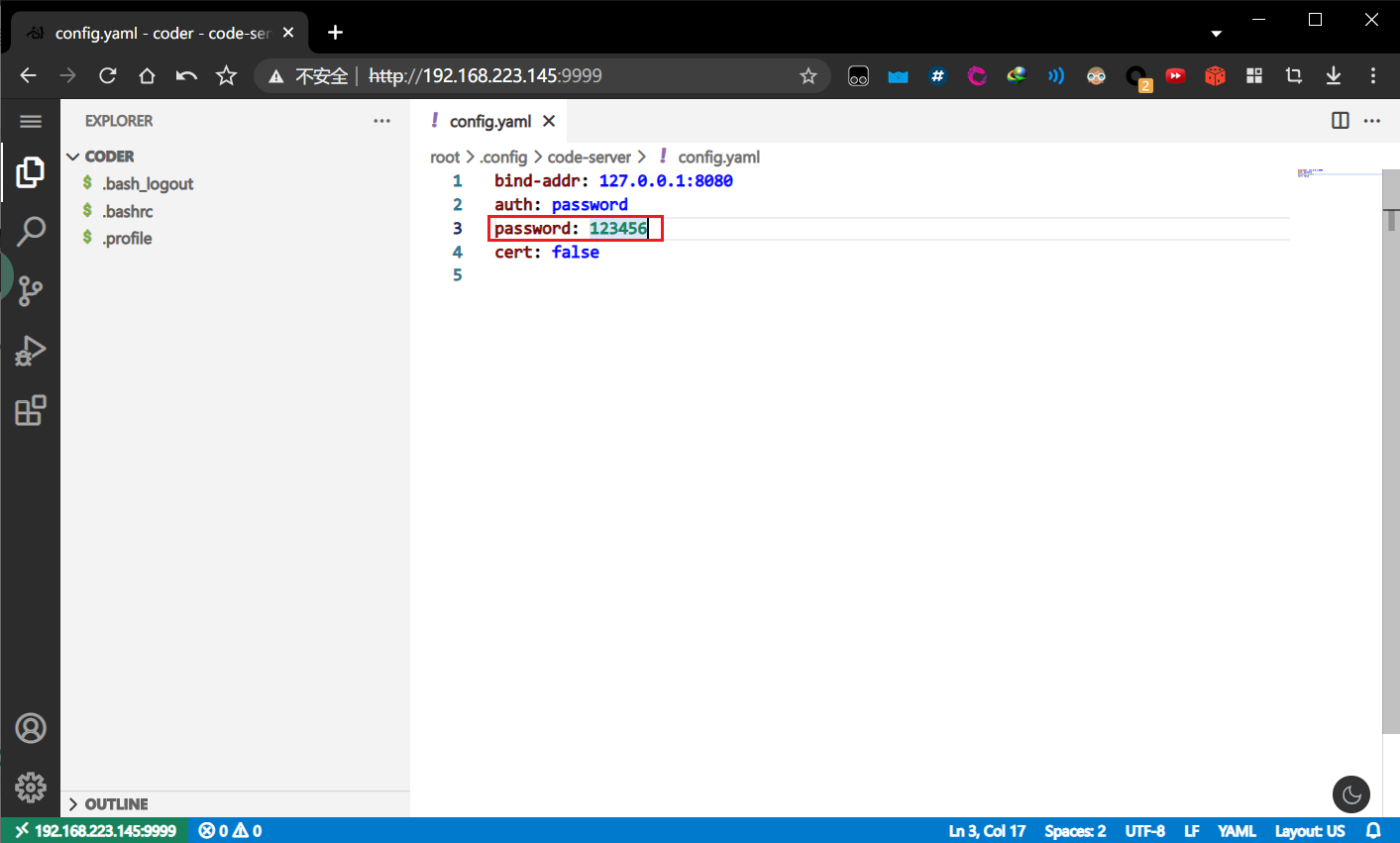Open problems panel via errors and warnings count

(230, 831)
